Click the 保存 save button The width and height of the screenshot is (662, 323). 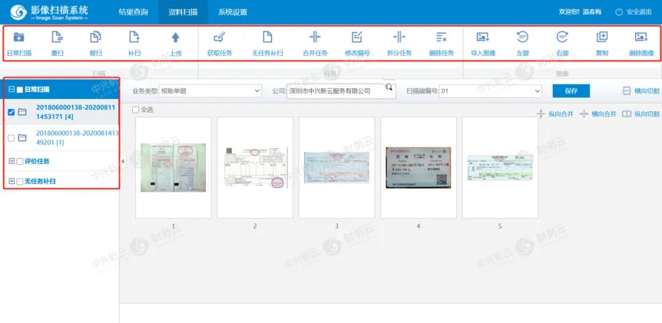tap(571, 91)
